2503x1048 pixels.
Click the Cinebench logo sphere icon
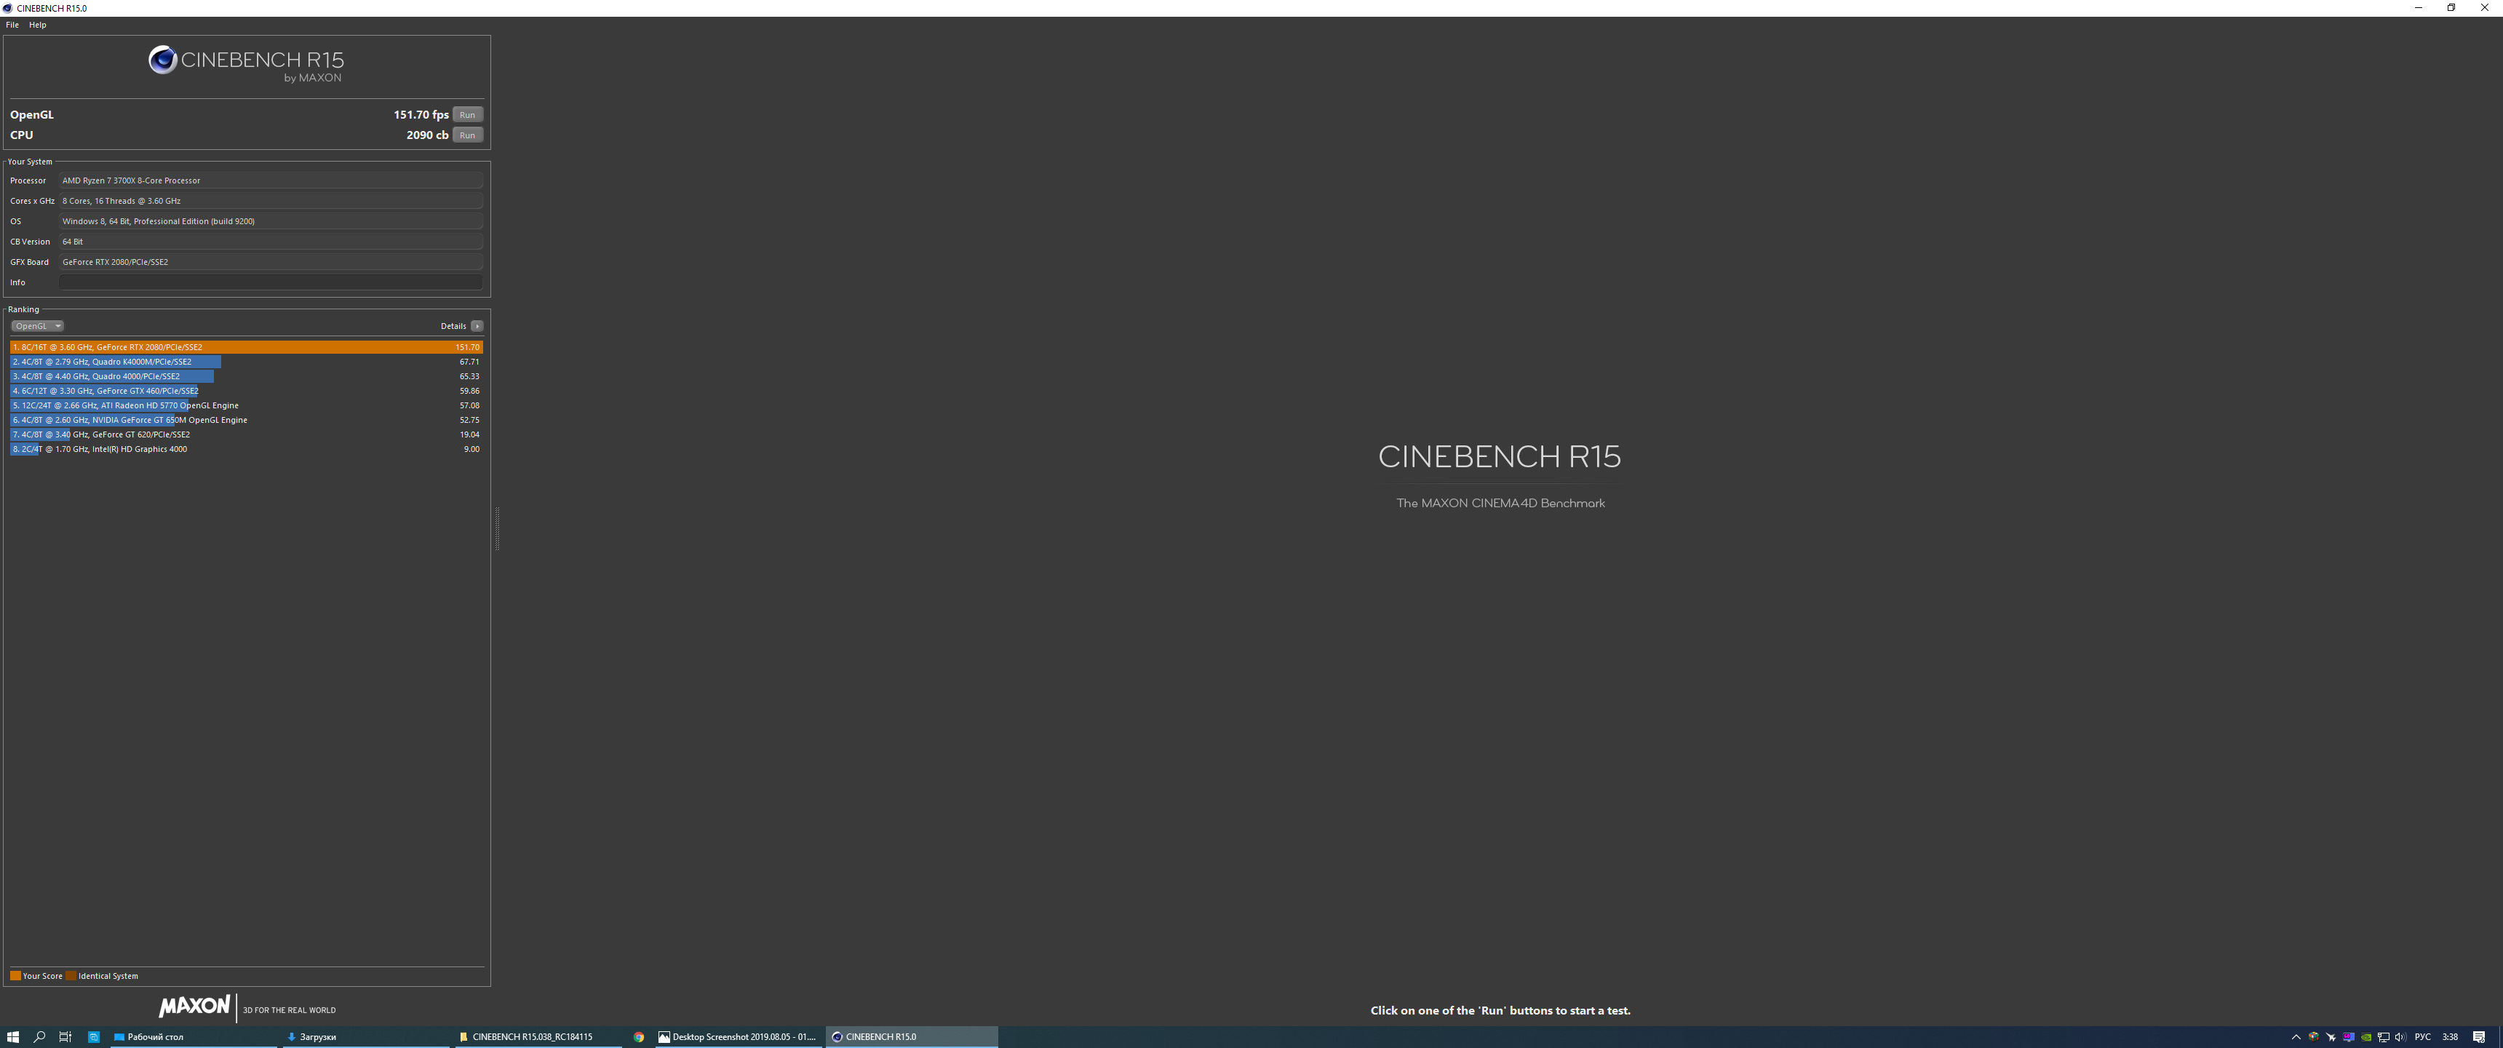(162, 60)
